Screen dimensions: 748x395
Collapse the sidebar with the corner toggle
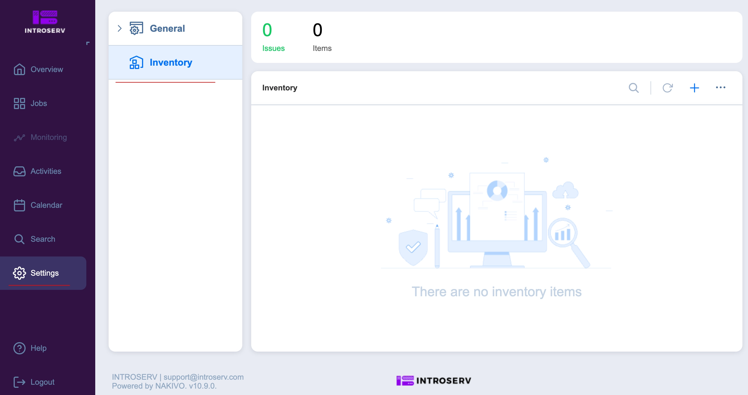(x=88, y=43)
